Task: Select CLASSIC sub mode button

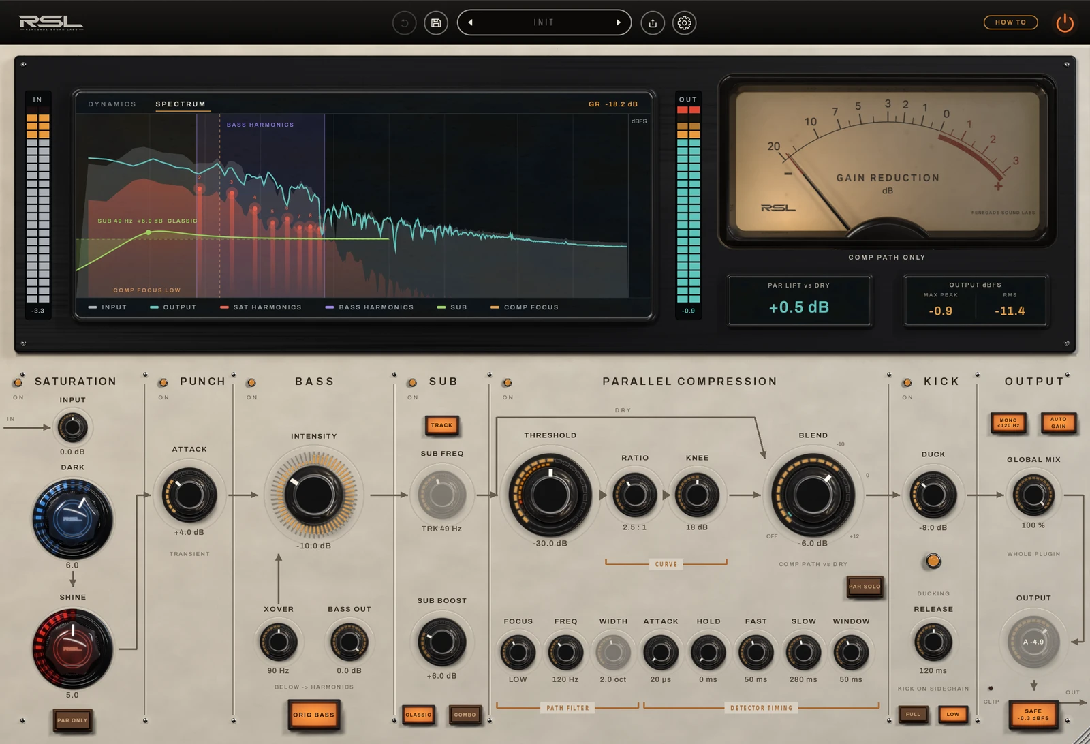Action: point(418,715)
